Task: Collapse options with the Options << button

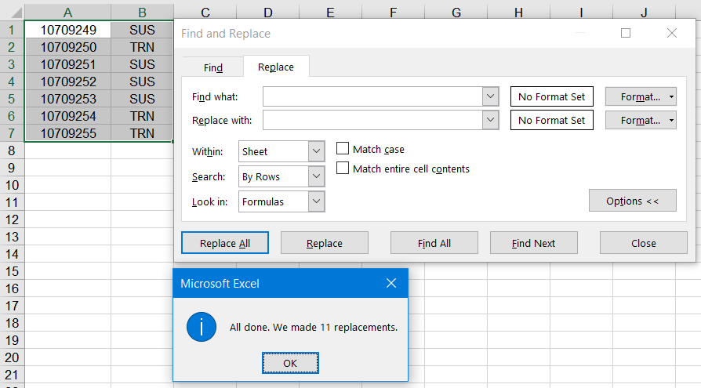Action: (633, 201)
